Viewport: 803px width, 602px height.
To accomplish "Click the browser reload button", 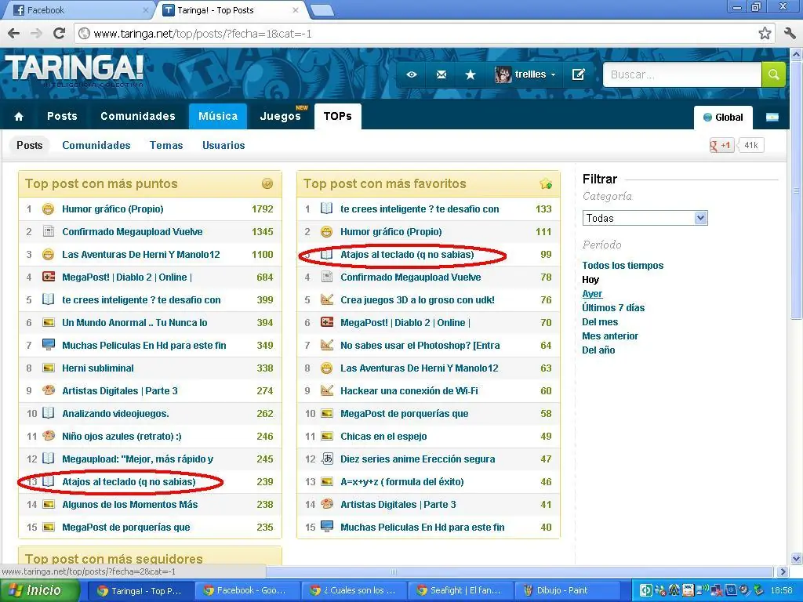I will [59, 34].
